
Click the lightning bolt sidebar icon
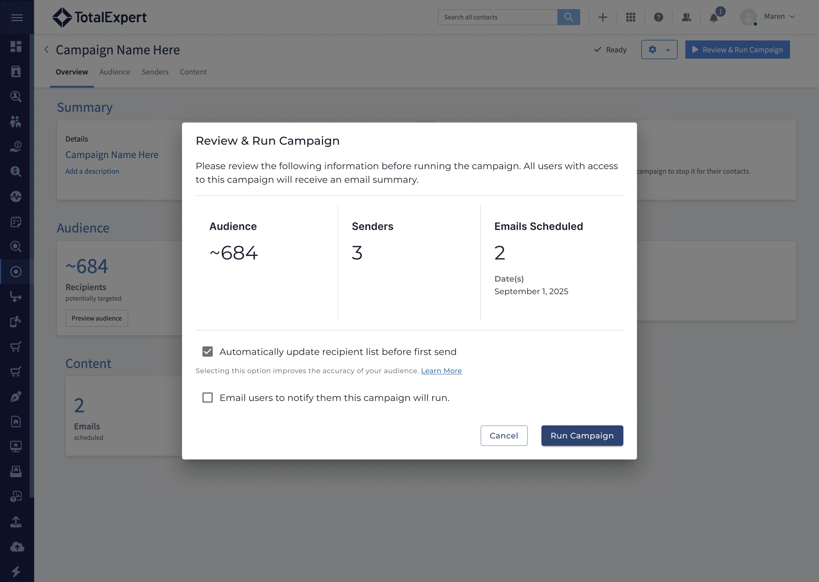coord(16,571)
